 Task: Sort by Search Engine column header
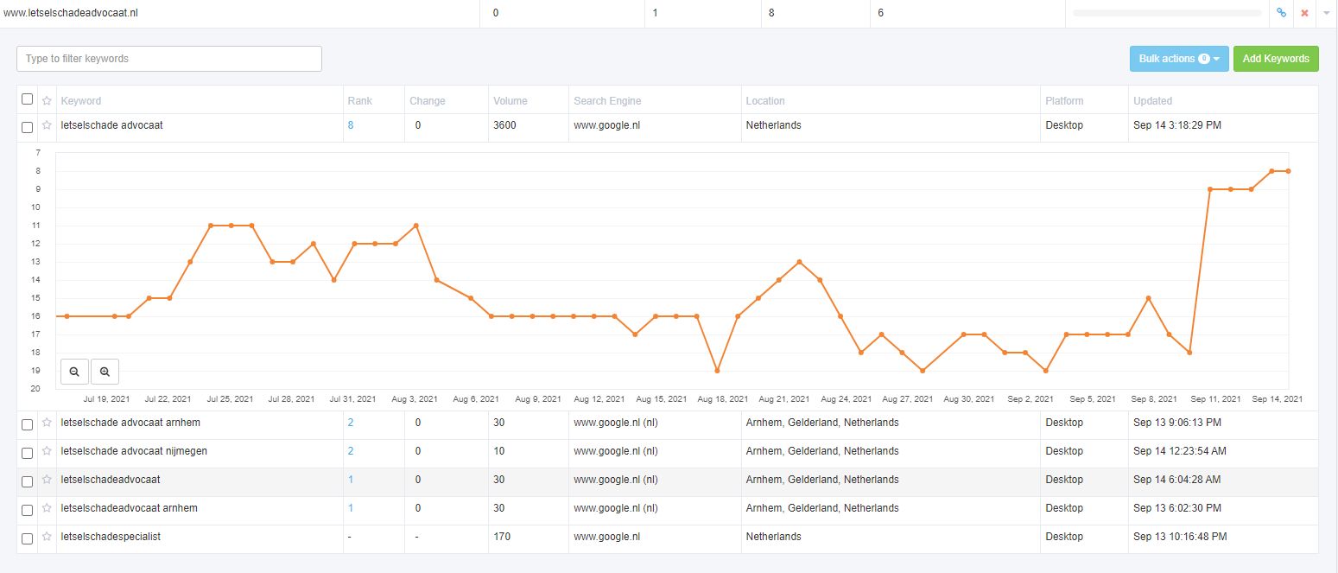point(607,101)
